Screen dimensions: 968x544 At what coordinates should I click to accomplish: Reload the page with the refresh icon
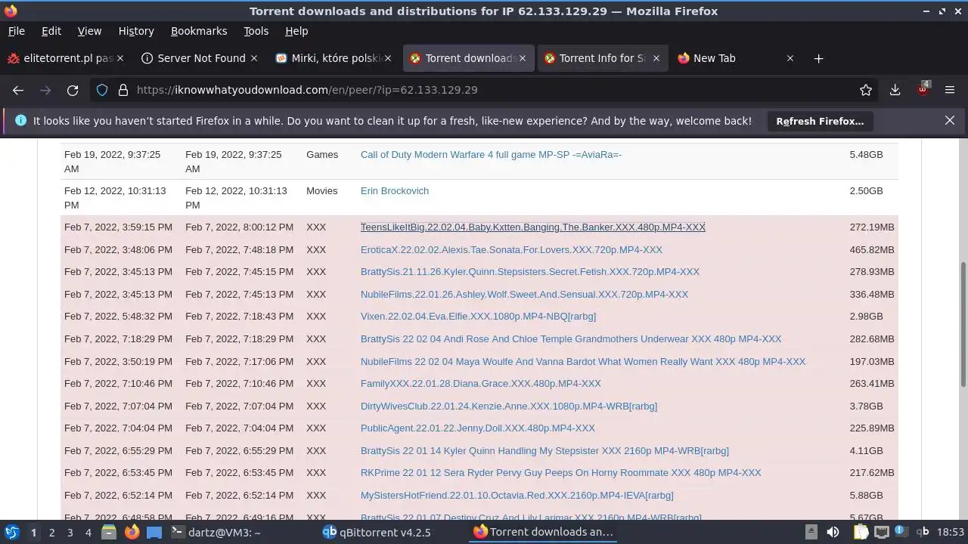(x=73, y=90)
